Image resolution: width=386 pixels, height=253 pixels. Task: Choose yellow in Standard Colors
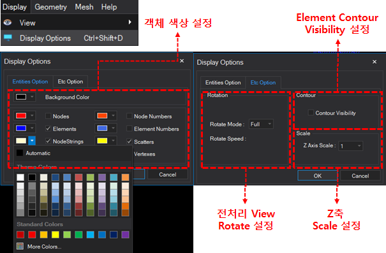tap(56, 235)
